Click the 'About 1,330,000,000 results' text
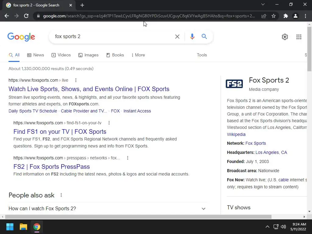This screenshot has height=234, width=312. point(51,69)
